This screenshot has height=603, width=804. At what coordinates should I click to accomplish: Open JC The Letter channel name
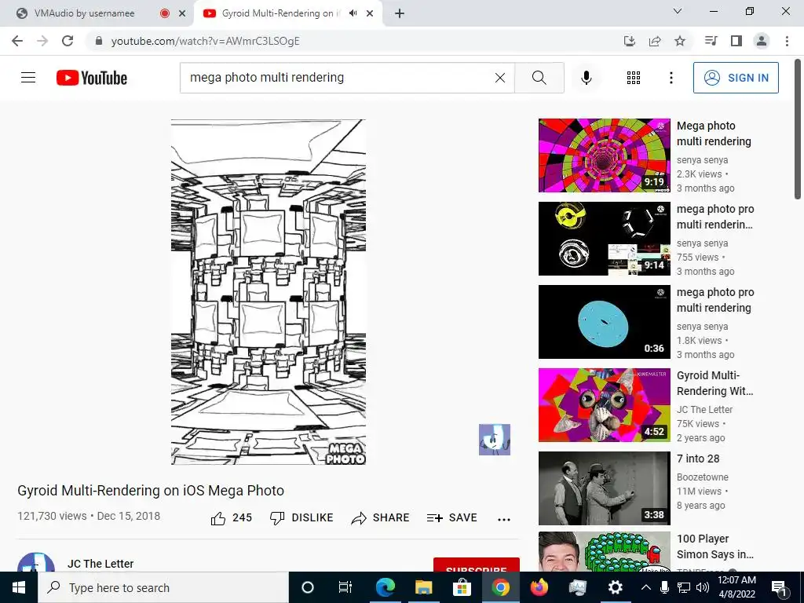pos(100,564)
